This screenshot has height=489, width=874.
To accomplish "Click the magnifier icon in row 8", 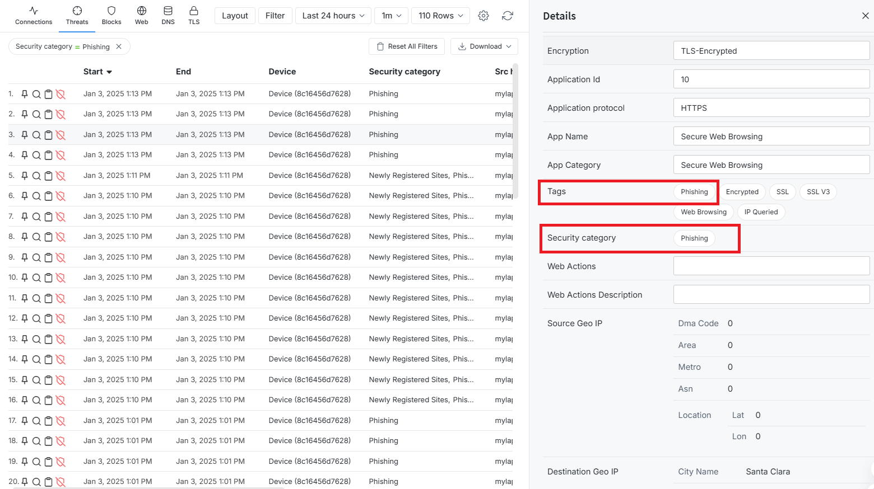I will point(36,237).
